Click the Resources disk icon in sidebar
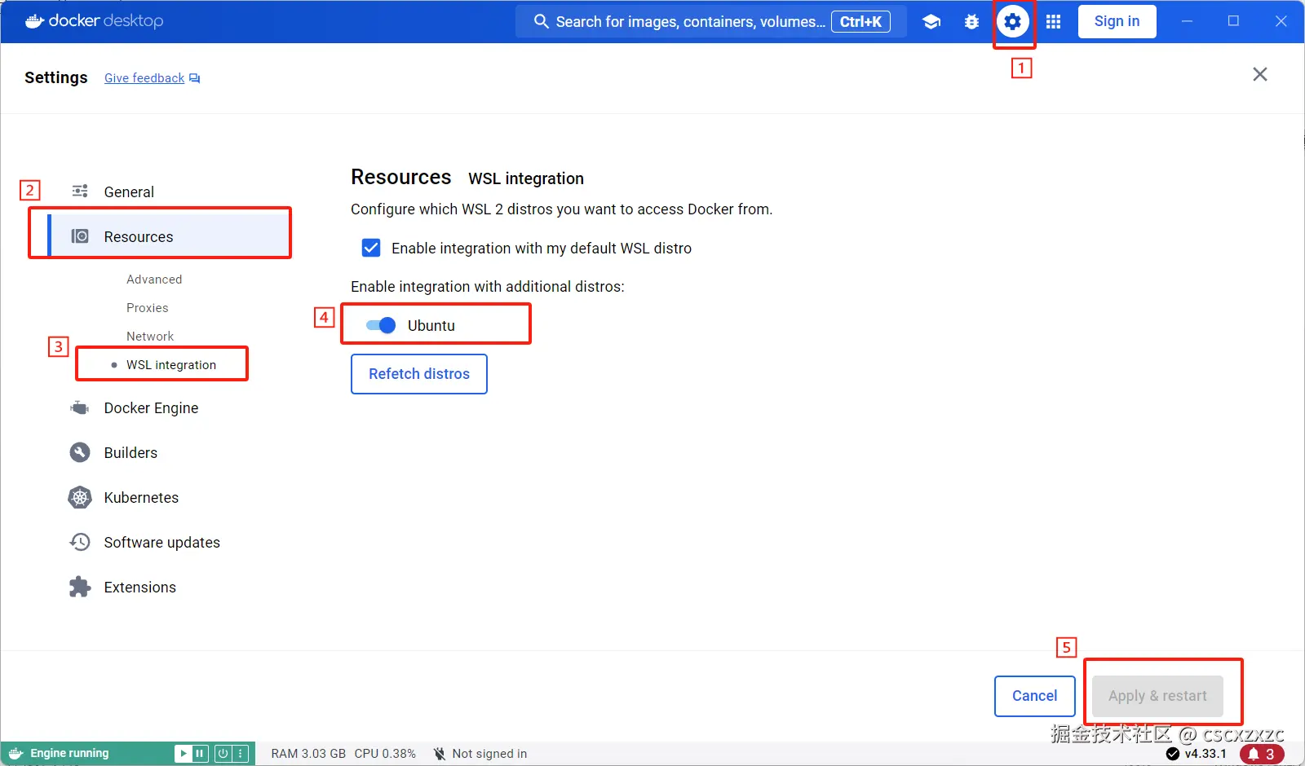The width and height of the screenshot is (1305, 766). (80, 236)
